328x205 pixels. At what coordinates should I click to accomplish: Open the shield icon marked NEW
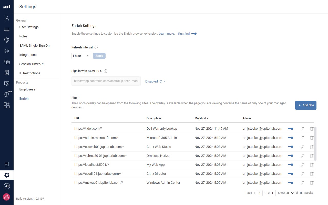(7, 95)
